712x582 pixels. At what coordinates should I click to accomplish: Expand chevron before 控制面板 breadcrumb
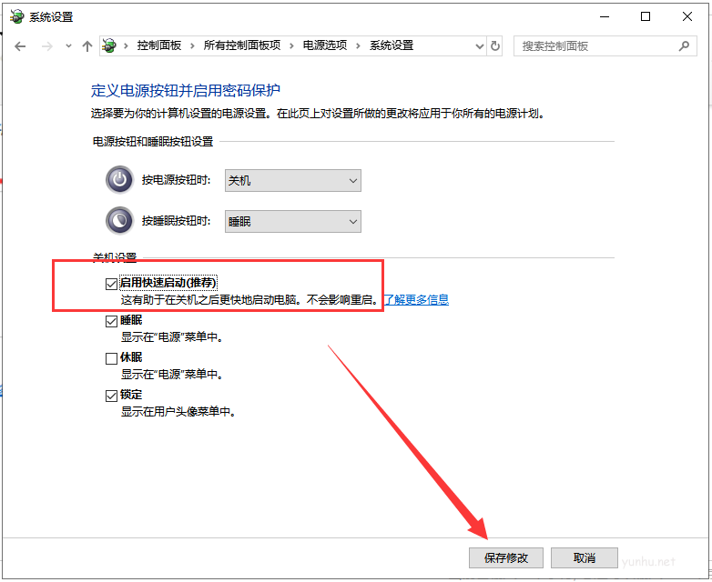[126, 45]
